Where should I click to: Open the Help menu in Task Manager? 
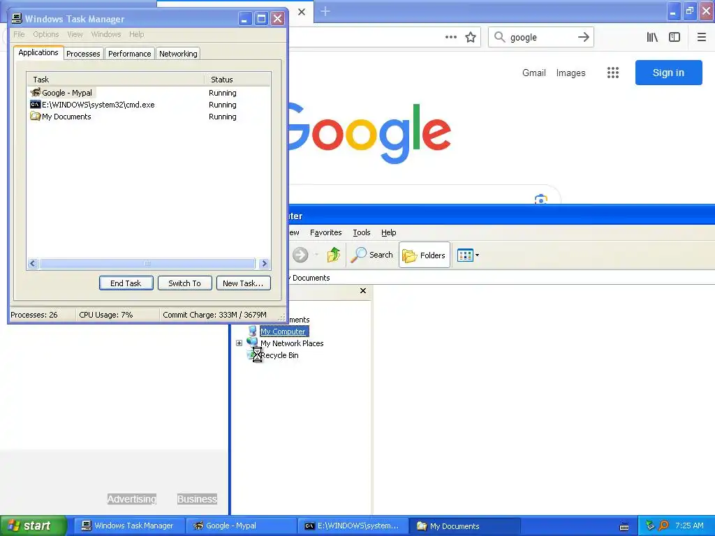coord(136,34)
